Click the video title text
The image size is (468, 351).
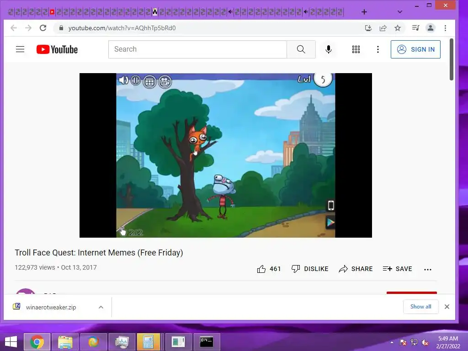99,252
